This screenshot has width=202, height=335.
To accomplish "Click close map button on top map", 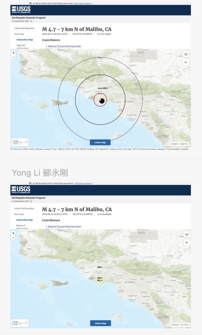I will (x=100, y=142).
